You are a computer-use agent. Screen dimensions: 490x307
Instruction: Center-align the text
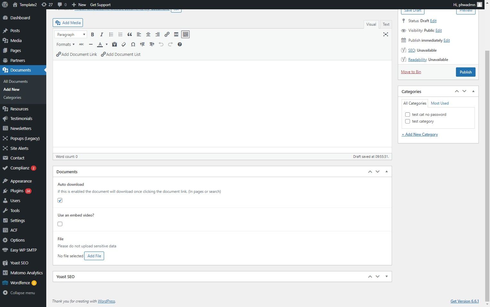(x=148, y=34)
